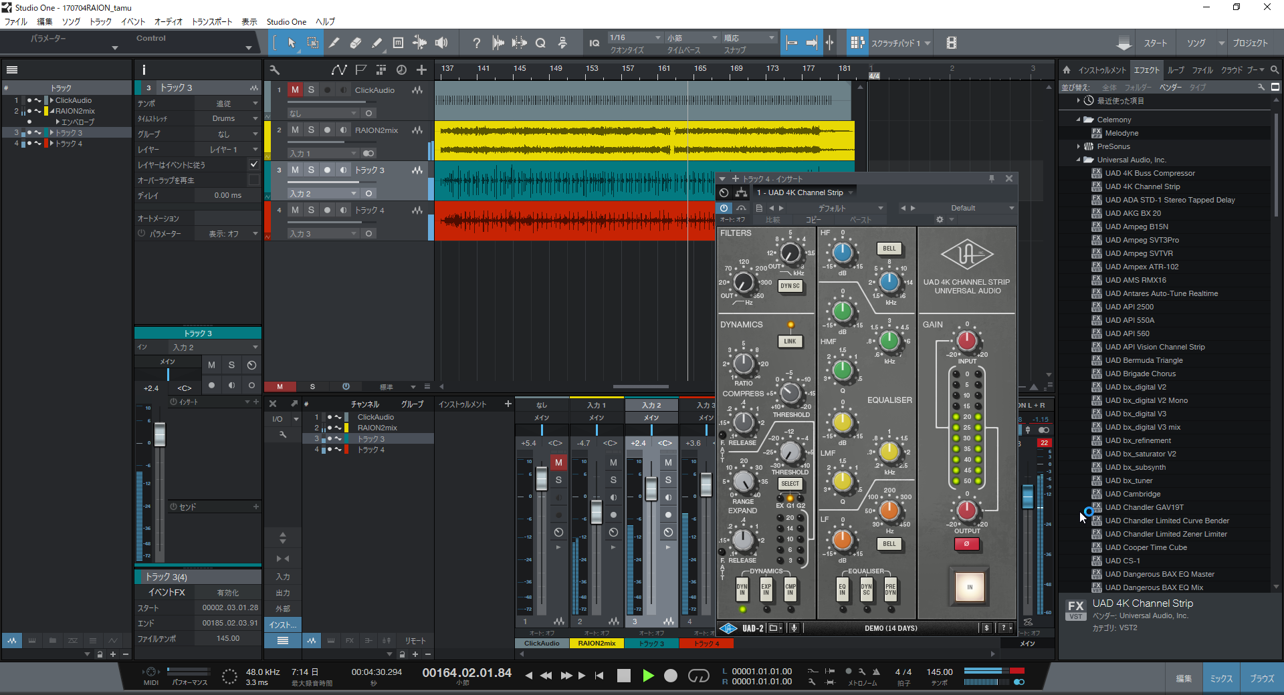
Task: Collapse Universal Audio, Inc. folder
Action: (x=1079, y=160)
